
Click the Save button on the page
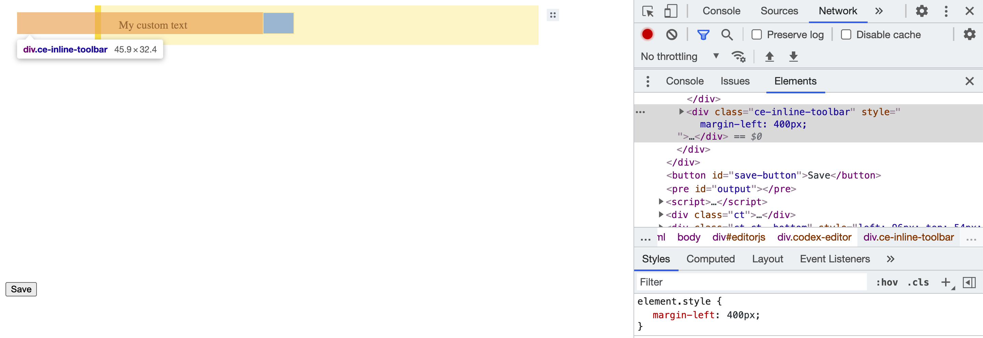[21, 289]
